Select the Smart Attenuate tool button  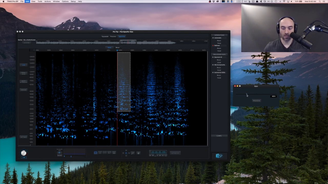coord(23,82)
